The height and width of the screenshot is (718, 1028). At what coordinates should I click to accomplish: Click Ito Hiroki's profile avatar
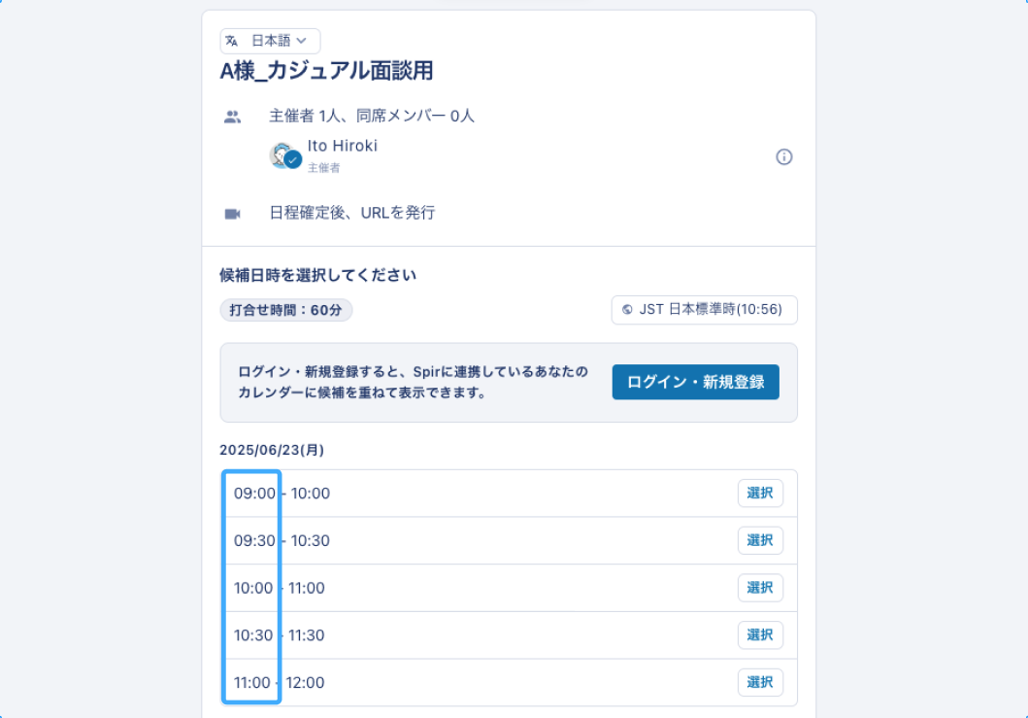[282, 156]
